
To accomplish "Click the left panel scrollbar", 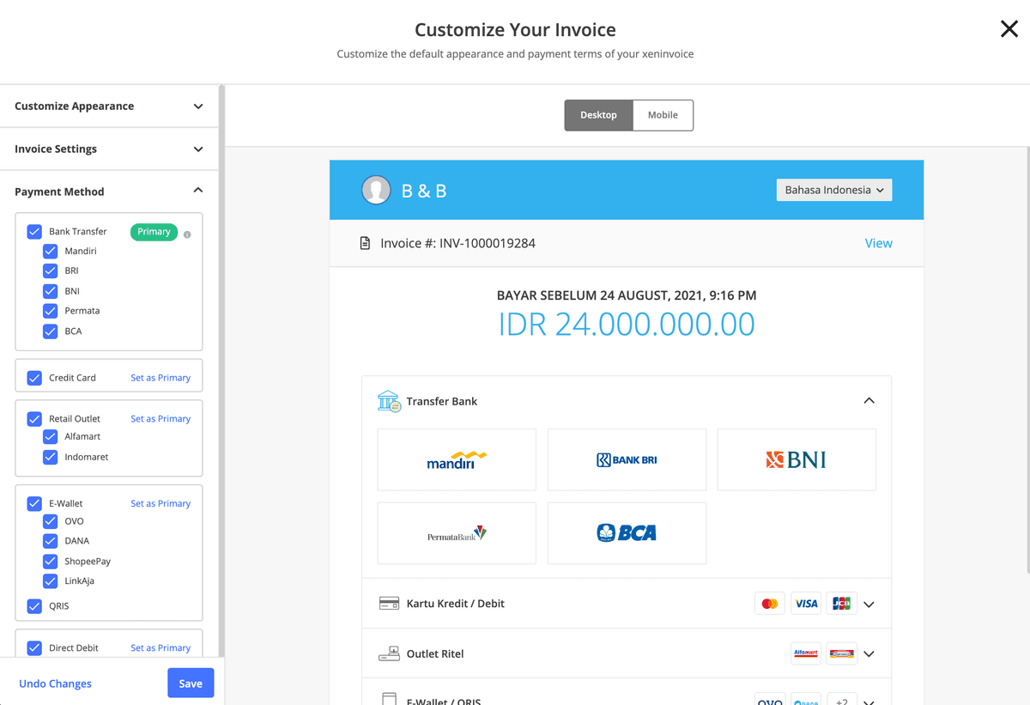I will point(221,370).
